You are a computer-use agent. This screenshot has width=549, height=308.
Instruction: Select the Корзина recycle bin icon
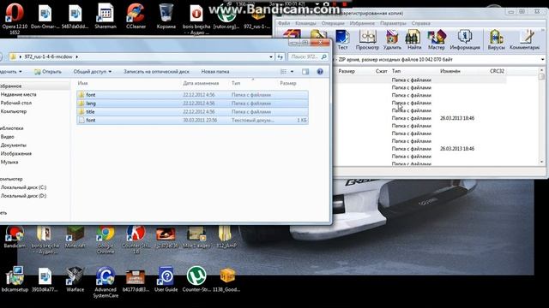point(166,16)
